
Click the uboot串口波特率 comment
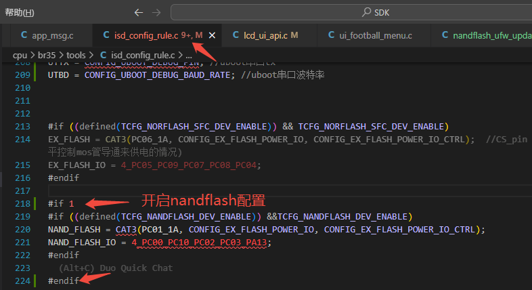tap(283, 75)
